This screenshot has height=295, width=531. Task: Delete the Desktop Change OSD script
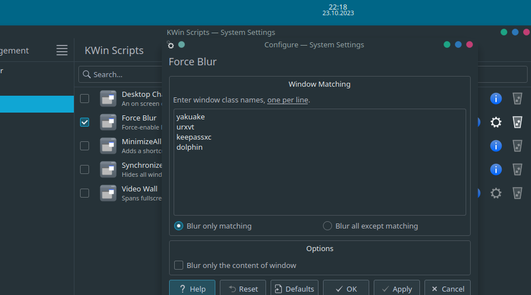517,99
